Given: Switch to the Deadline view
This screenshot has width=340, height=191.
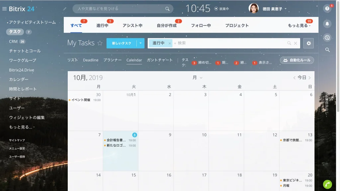Looking at the screenshot, I should 91,60.
